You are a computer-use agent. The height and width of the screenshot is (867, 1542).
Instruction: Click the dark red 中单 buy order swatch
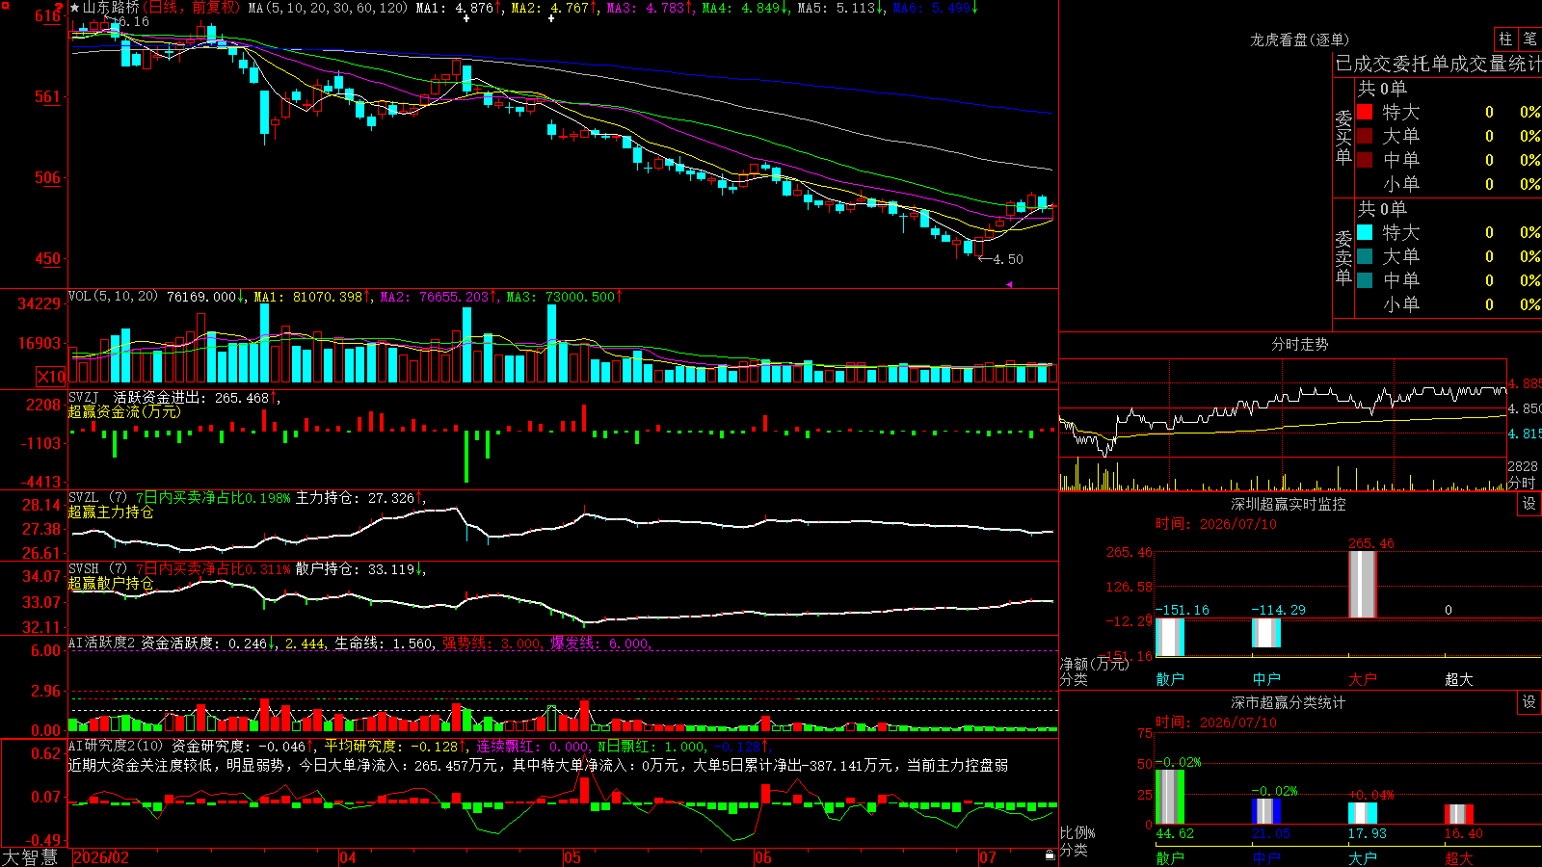[x=1365, y=160]
